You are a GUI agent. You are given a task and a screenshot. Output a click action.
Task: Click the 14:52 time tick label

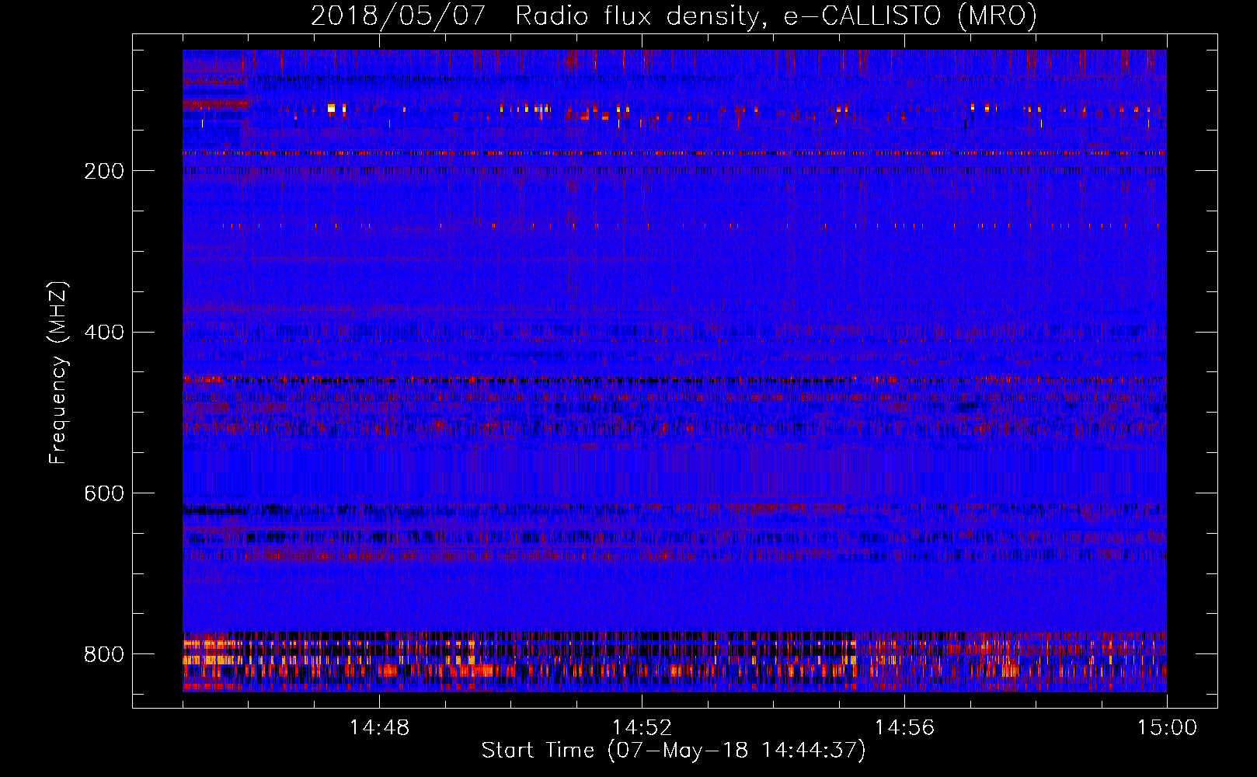(x=642, y=728)
